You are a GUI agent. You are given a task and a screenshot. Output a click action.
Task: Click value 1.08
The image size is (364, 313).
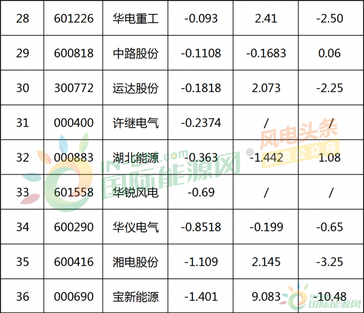(329, 157)
